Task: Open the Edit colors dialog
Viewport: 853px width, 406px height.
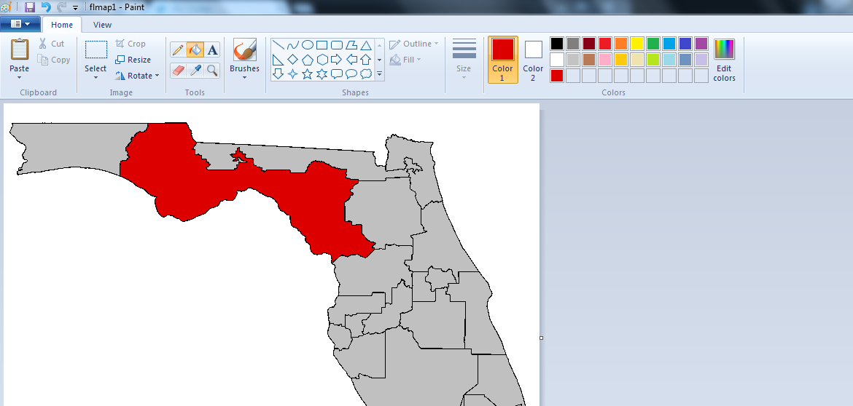Action: [724, 60]
